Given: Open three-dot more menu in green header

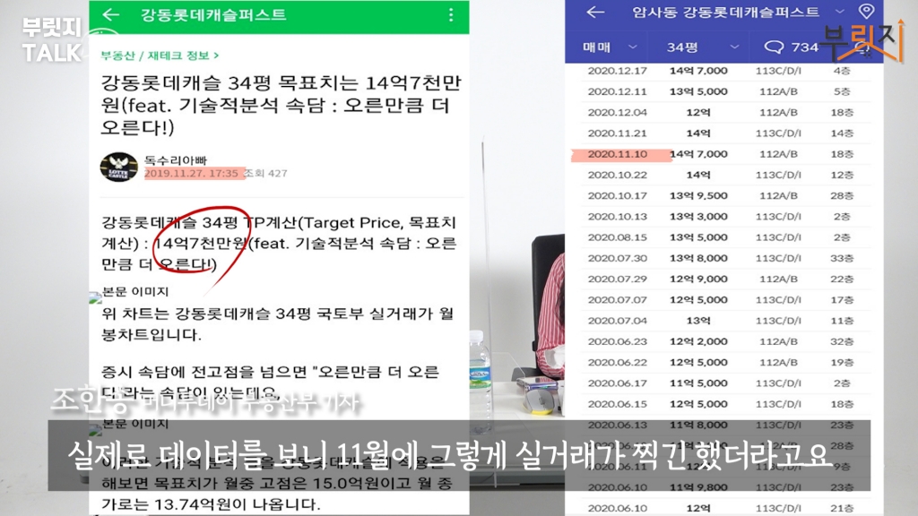Looking at the screenshot, I should pyautogui.click(x=450, y=14).
